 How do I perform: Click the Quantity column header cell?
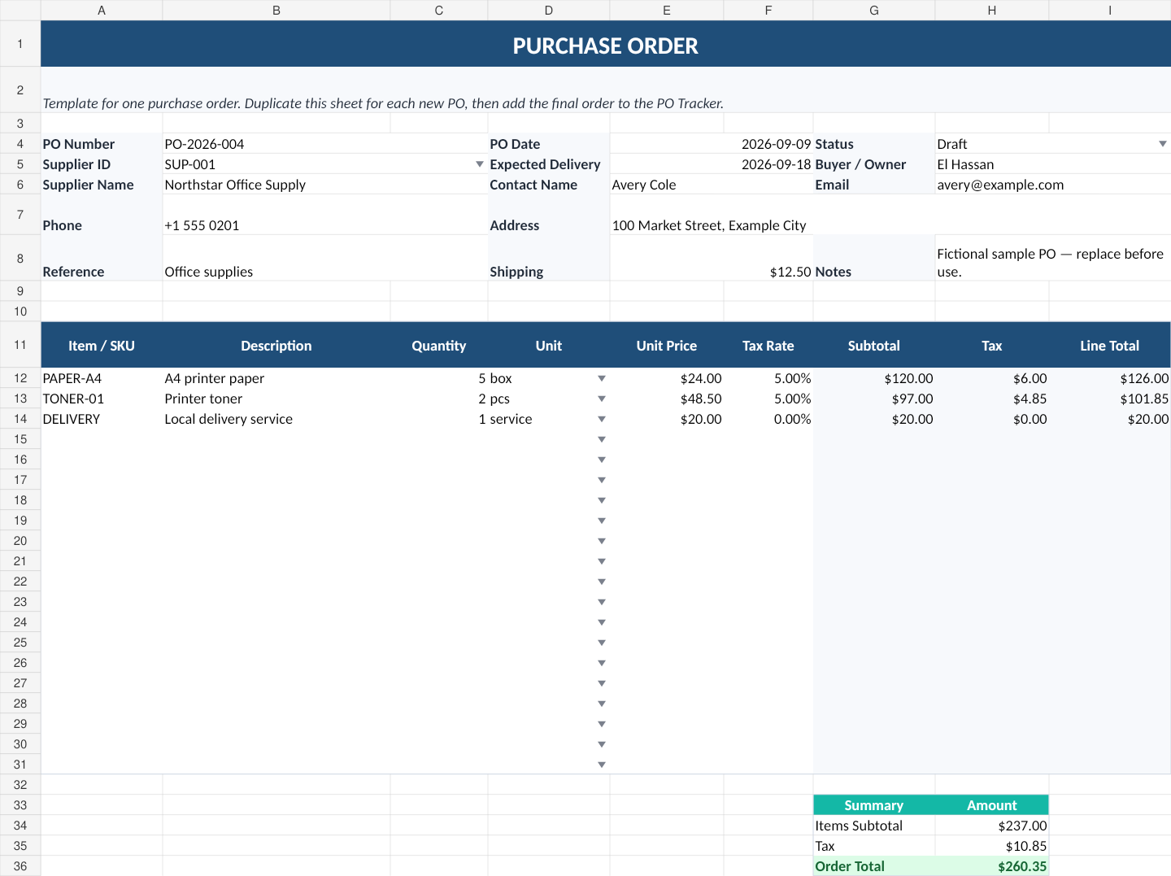tap(439, 345)
